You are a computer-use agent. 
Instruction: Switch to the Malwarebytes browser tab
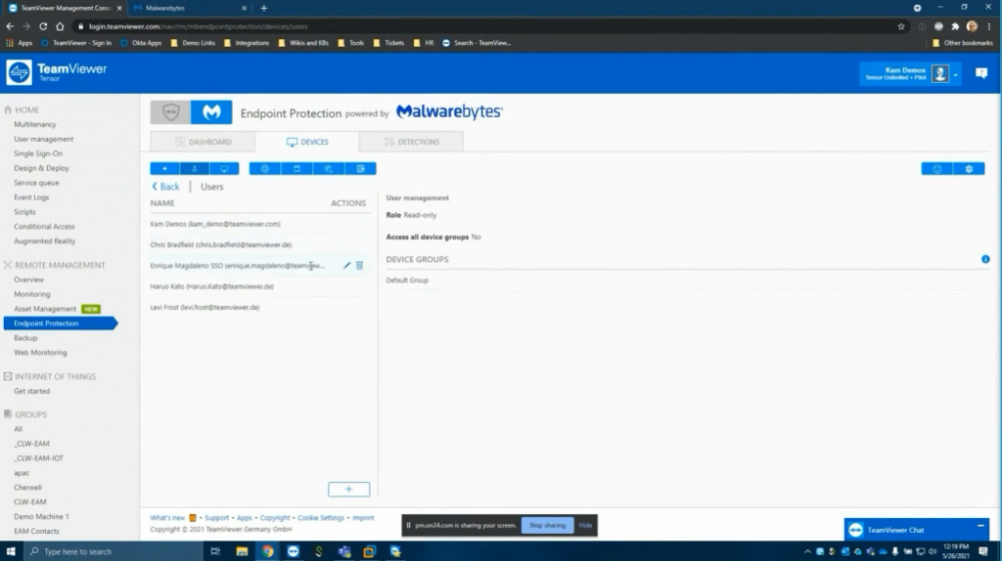pos(189,8)
